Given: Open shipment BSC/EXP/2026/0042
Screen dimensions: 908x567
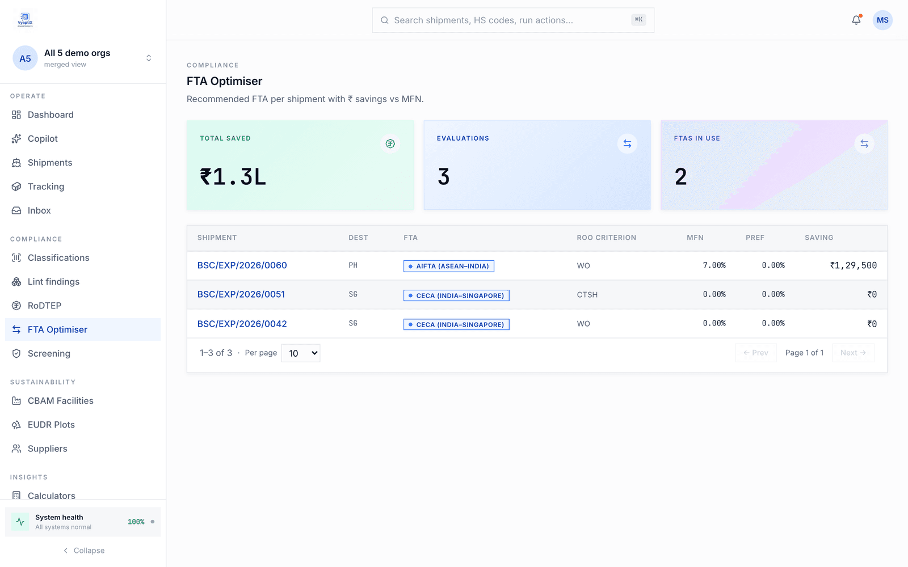Looking at the screenshot, I should 242,324.
